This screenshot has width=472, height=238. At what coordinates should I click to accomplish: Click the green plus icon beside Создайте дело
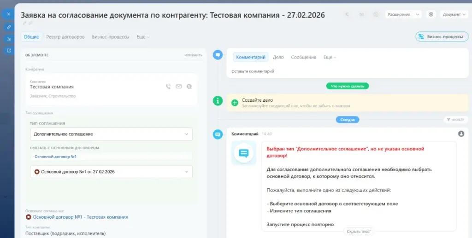pyautogui.click(x=235, y=102)
